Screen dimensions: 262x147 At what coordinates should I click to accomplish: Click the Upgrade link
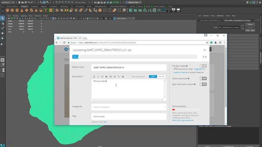[198, 69]
